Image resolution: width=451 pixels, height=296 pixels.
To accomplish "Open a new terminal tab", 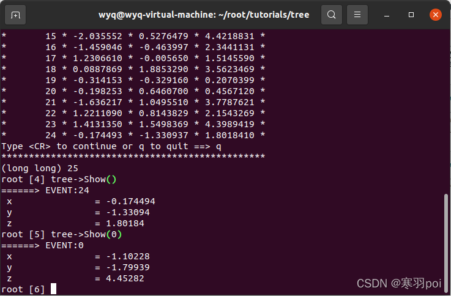I will click(15, 15).
